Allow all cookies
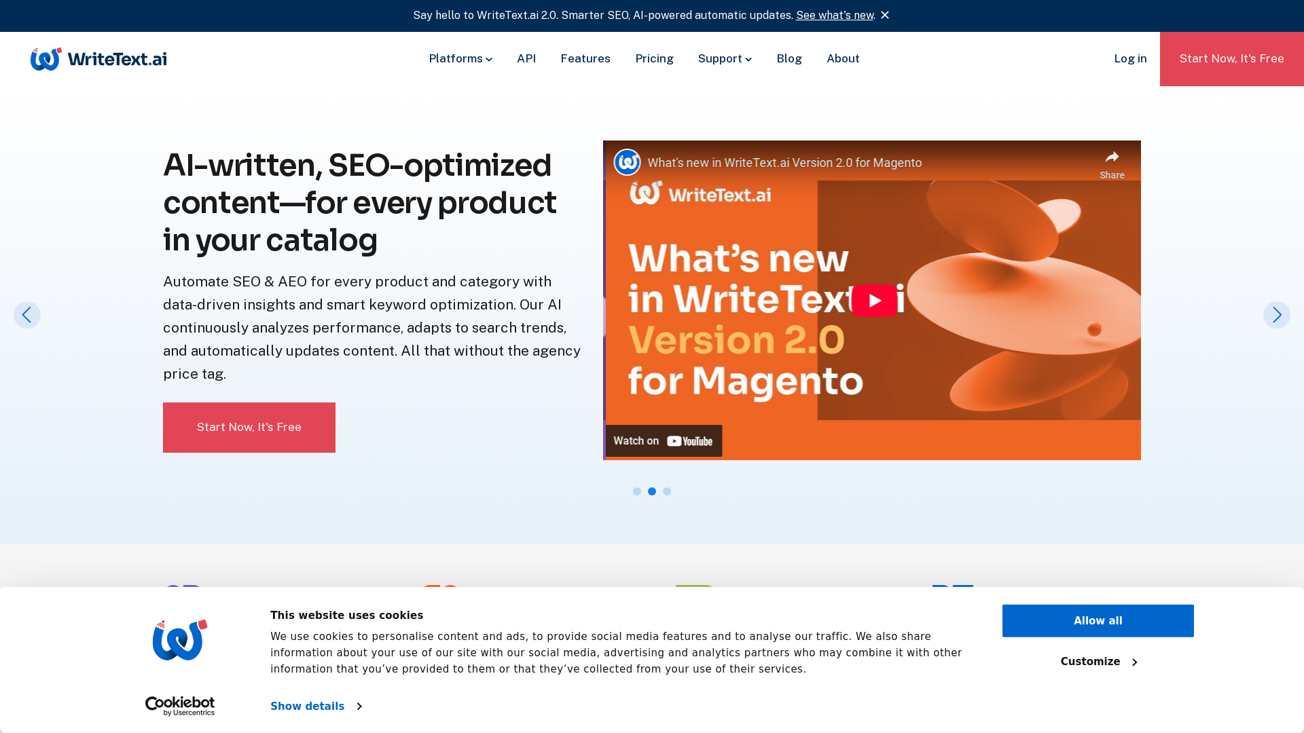The height and width of the screenshot is (733, 1304). click(1098, 621)
